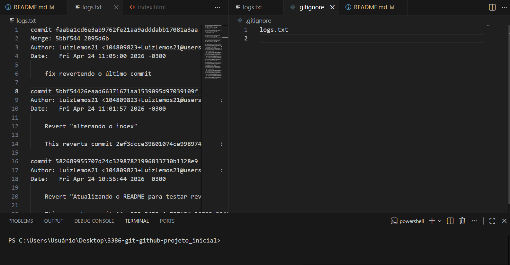Kill the terminal with trash icon
Image resolution: width=510 pixels, height=265 pixels.
(x=462, y=221)
